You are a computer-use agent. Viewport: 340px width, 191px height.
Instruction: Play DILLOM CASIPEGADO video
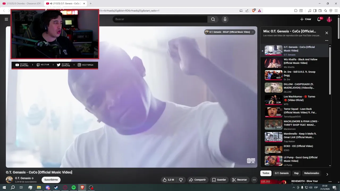[x=295, y=88]
